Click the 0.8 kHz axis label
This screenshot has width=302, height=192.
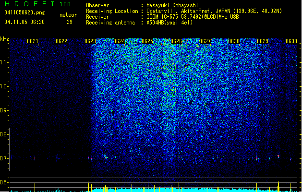[4, 134]
